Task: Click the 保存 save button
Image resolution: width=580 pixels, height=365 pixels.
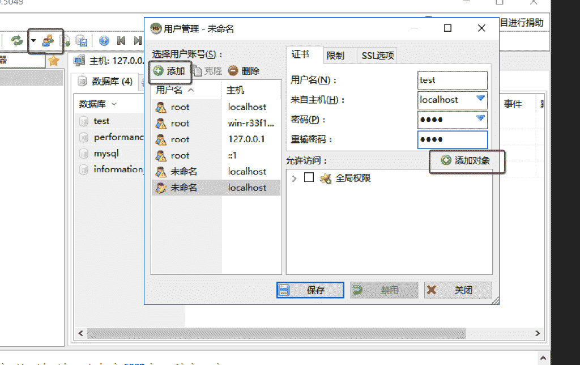Action: 310,290
